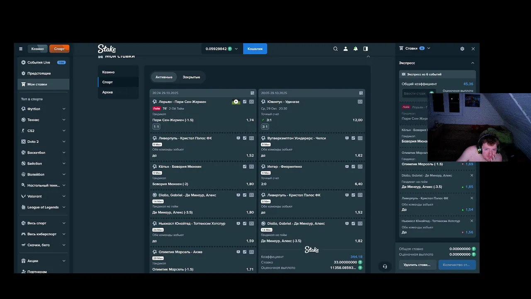Open statistics chart for Вулверхэмптон Уондерерс - Челси

tap(353, 138)
